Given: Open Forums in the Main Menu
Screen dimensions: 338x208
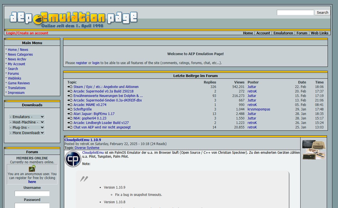Looking at the screenshot, I should click(x=14, y=74).
